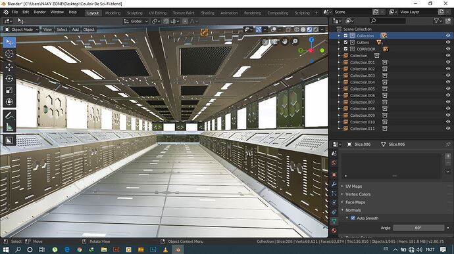This screenshot has height=254, width=454.
Task: Open the Render menu
Action: coord(39,12)
